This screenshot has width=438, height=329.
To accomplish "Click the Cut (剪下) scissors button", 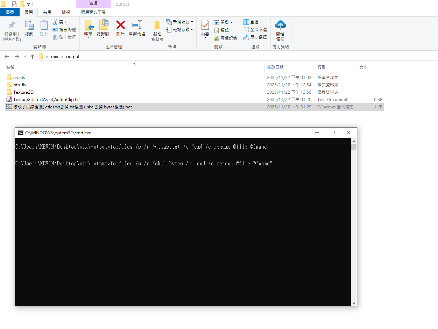I will point(61,22).
